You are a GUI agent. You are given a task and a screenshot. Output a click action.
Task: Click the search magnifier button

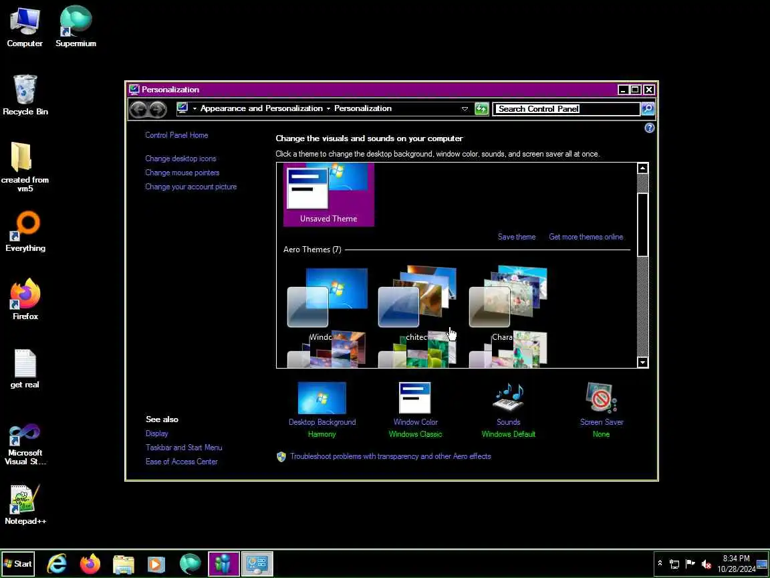coord(648,108)
